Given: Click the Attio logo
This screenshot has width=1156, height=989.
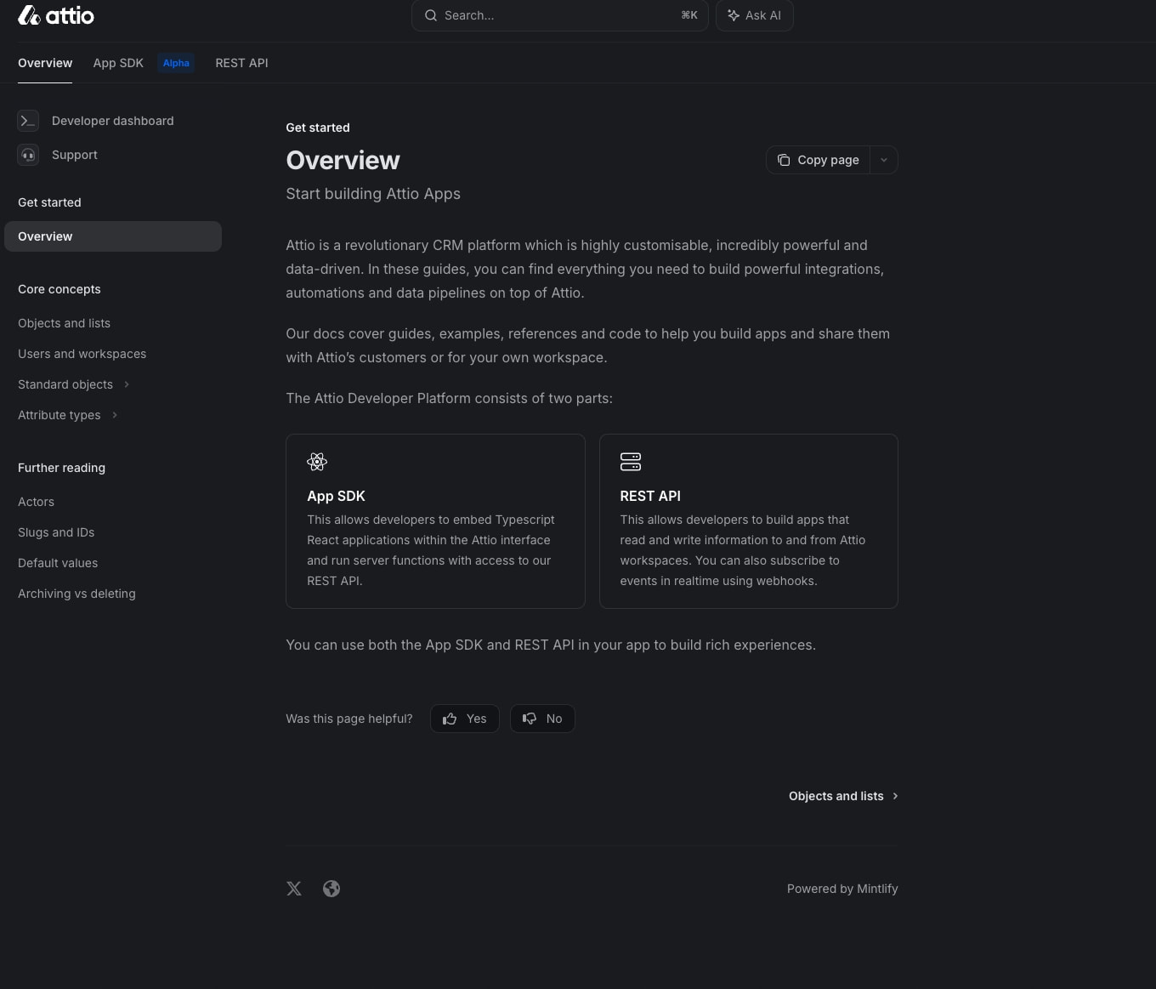Looking at the screenshot, I should pyautogui.click(x=56, y=15).
